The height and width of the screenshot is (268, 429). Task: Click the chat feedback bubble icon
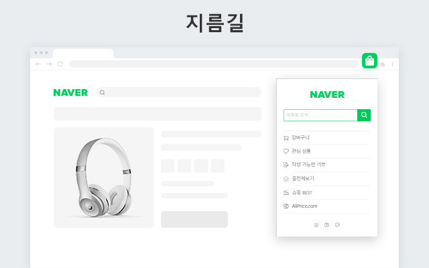coord(337,225)
